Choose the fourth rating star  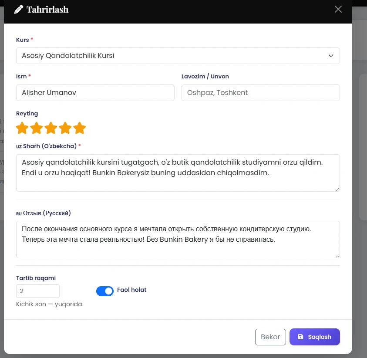pyautogui.click(x=65, y=128)
